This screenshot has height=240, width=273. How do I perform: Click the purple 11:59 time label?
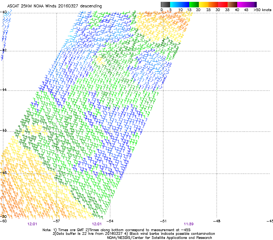189,224
